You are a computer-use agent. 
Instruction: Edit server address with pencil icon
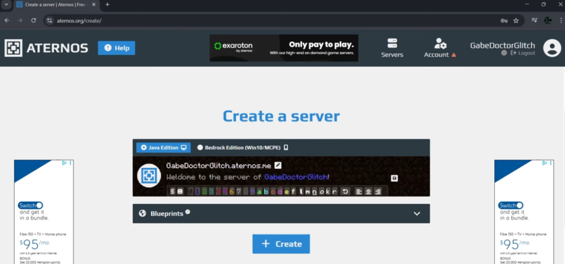[278, 165]
